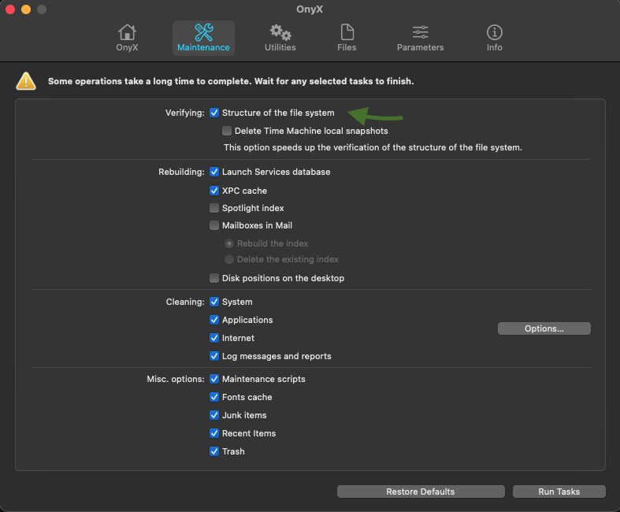The width and height of the screenshot is (620, 512).
Task: Open the Info circle icon
Action: coord(494,32)
